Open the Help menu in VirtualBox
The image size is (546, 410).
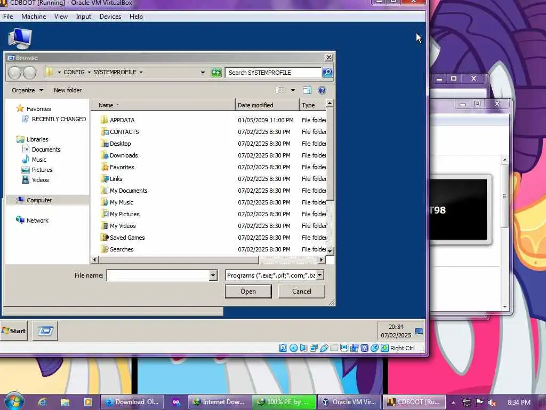click(x=136, y=17)
